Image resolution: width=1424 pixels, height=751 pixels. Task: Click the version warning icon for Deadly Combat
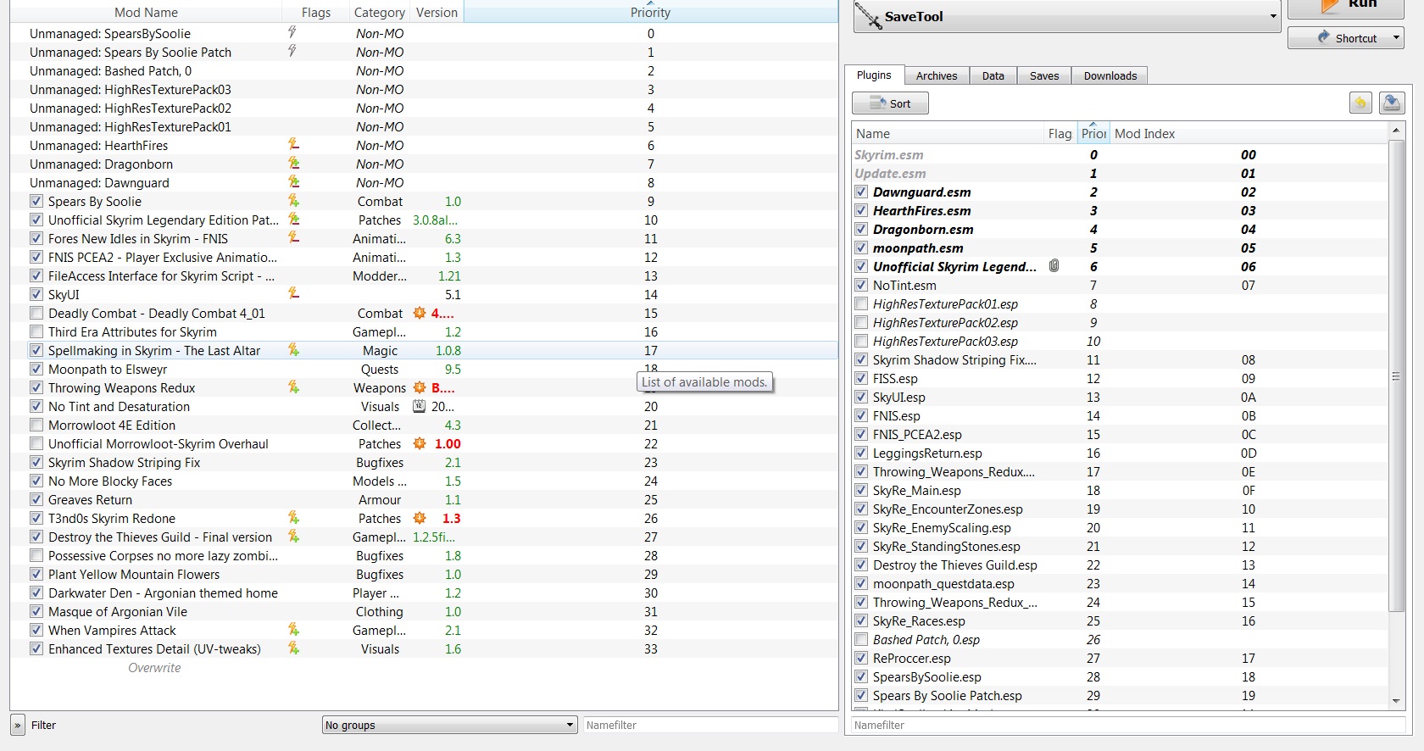420,313
